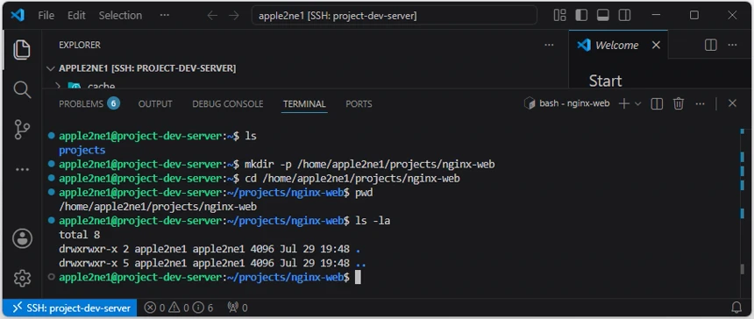Go back with the left arrow
The width and height of the screenshot is (754, 319).
coord(212,16)
